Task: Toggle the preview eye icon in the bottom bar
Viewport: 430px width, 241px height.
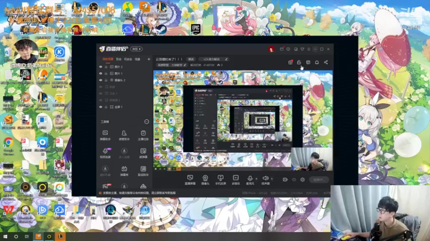Action: 294,179
